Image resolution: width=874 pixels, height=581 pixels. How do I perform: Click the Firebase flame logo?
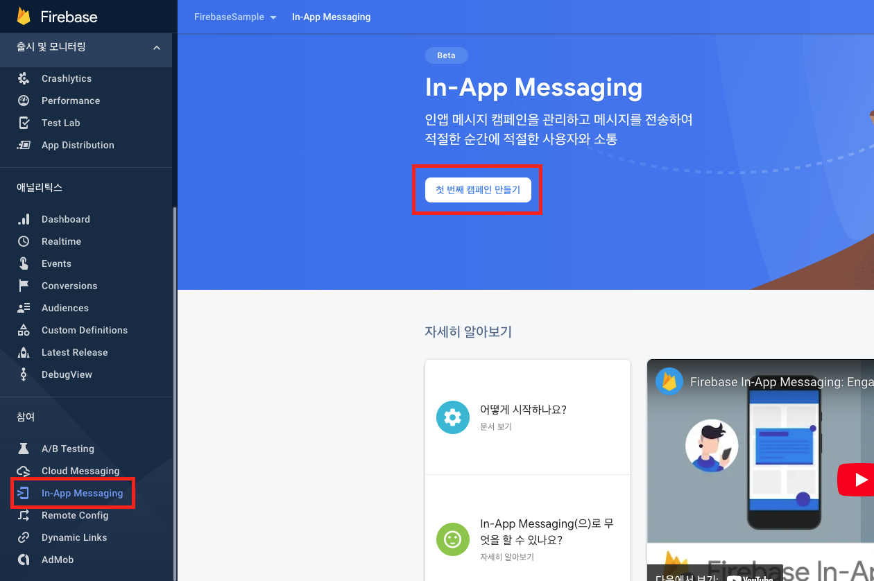(24, 17)
